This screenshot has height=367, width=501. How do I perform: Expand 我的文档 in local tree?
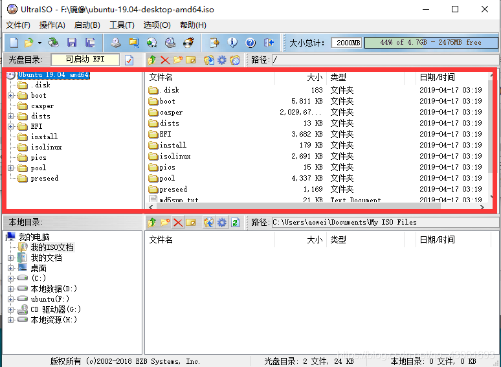click(10, 258)
